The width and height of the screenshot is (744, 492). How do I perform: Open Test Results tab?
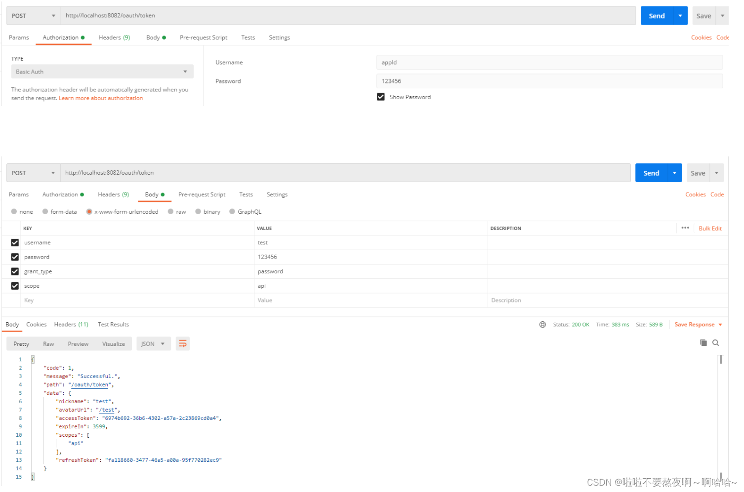click(114, 325)
